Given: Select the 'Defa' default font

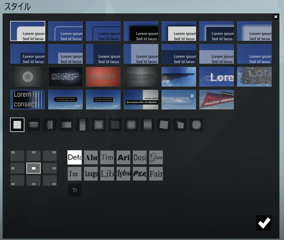Looking at the screenshot, I should tap(75, 157).
